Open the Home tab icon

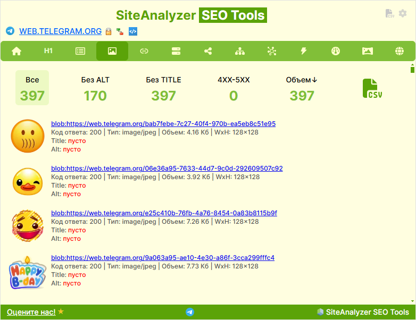coord(16,51)
